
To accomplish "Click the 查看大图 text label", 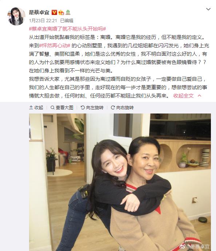I will [64, 107].
